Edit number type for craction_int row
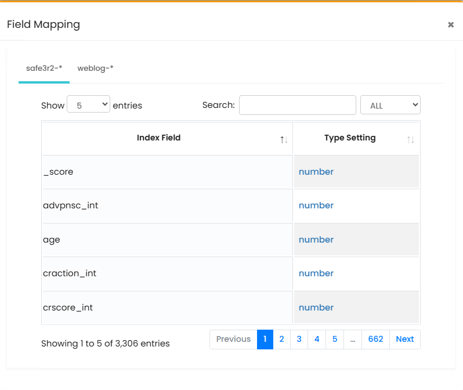The width and height of the screenshot is (463, 390). [316, 273]
